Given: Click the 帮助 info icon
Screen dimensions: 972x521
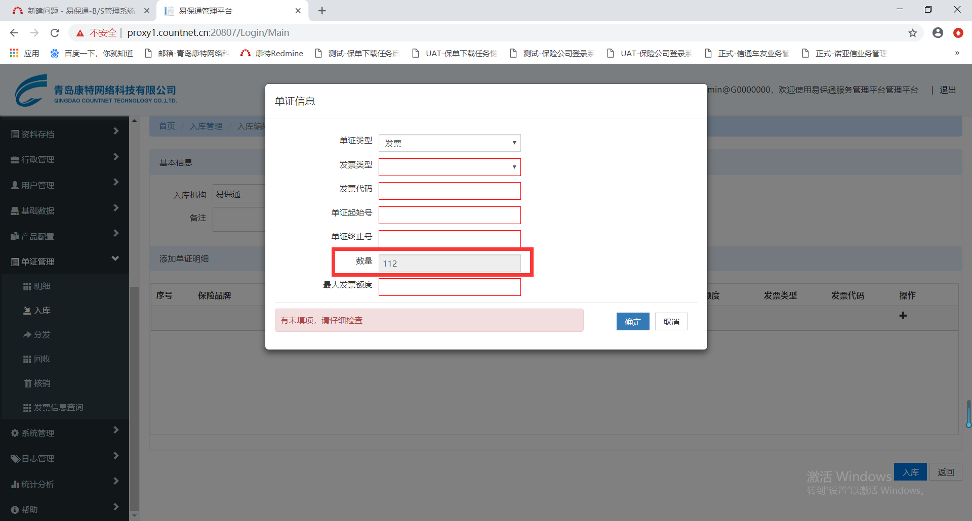Looking at the screenshot, I should [15, 510].
